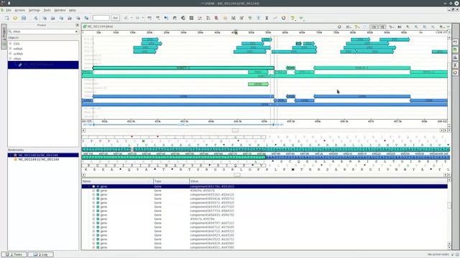
Task: Click the New project icon in main toolbar
Action: 6,18
